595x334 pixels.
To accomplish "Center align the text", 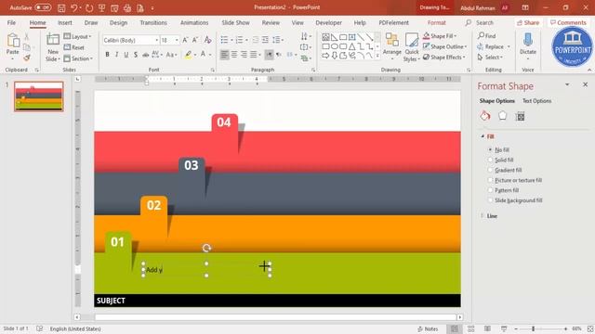I will [x=234, y=55].
